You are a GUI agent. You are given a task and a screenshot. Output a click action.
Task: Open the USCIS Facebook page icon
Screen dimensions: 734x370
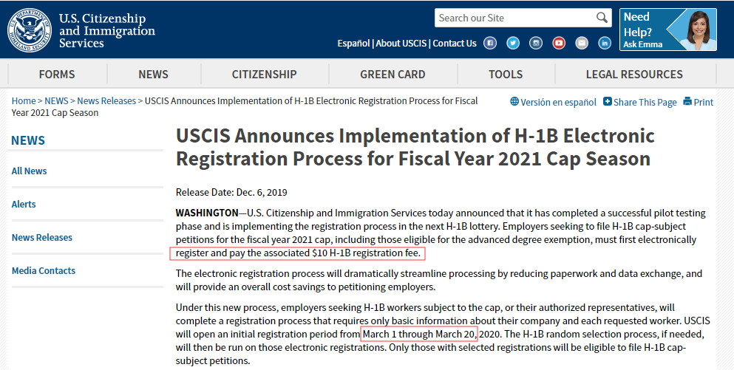click(490, 44)
